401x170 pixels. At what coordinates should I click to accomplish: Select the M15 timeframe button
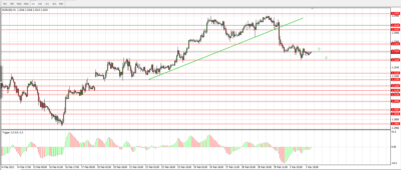[19, 4]
